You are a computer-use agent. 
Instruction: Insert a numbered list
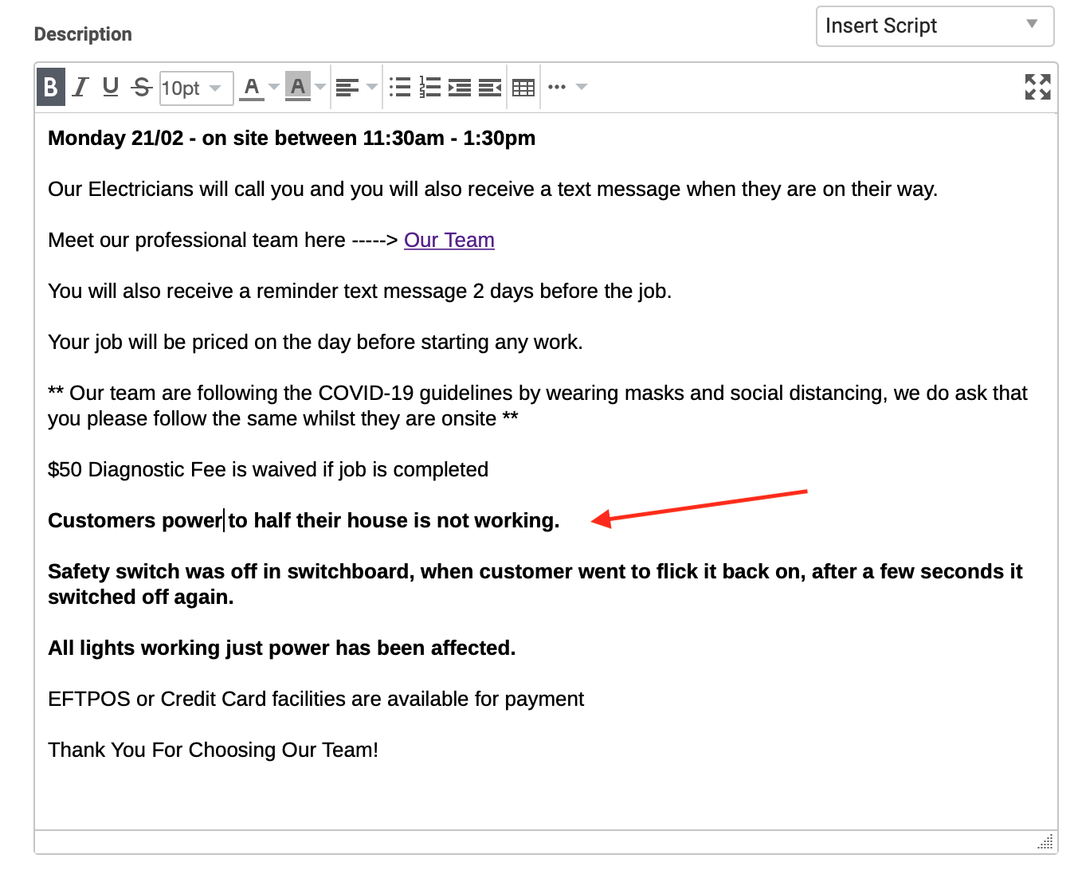point(429,87)
